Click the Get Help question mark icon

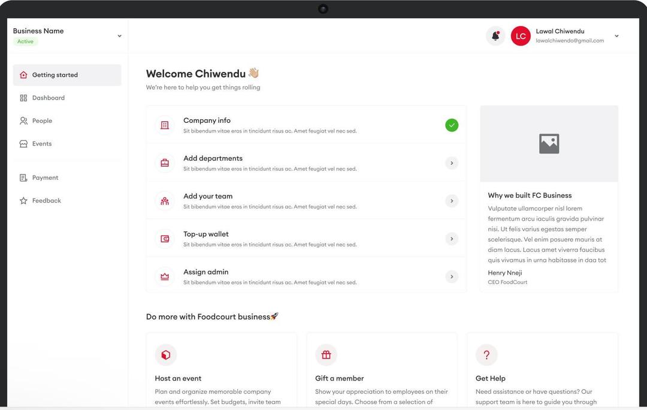tap(486, 355)
